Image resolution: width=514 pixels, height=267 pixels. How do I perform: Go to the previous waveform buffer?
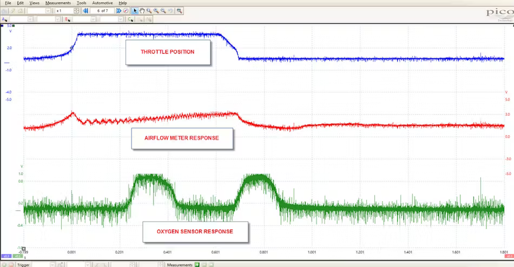85,11
